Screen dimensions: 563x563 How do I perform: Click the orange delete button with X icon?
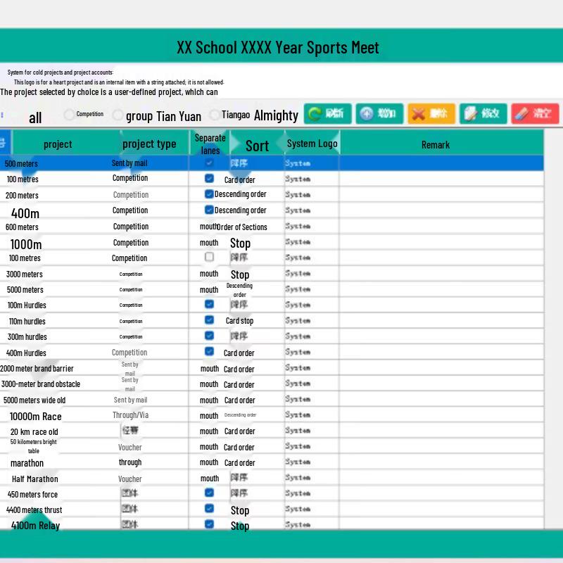tap(431, 114)
